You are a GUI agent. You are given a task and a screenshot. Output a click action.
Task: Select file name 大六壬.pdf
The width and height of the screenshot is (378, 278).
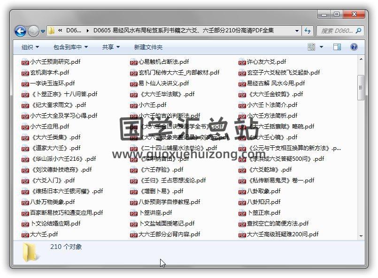tap(44, 234)
